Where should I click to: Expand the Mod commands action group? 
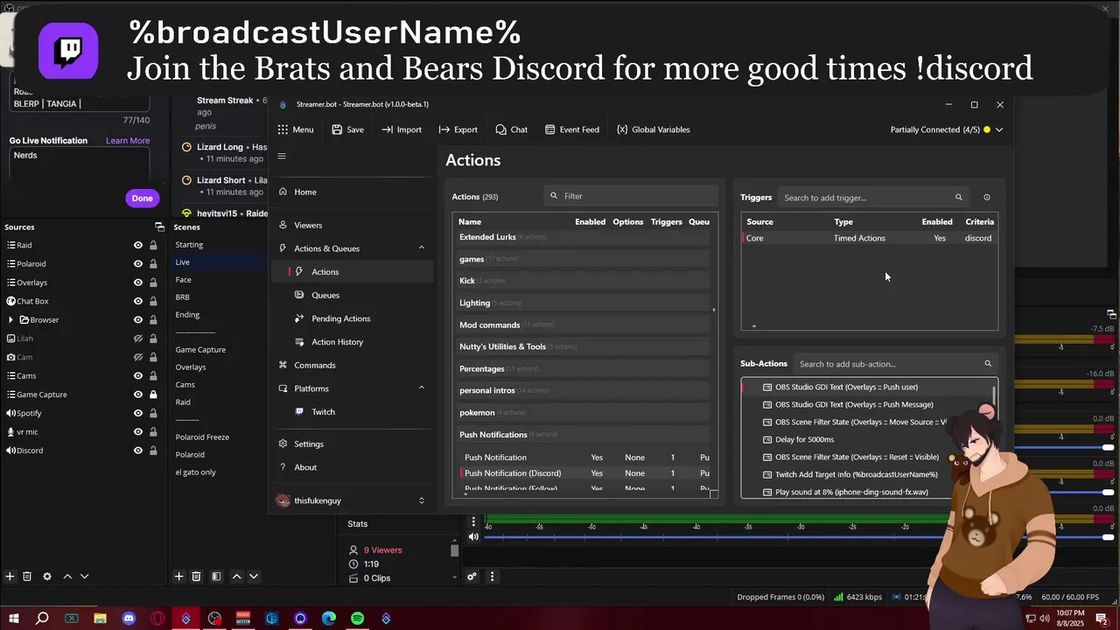[584, 325]
